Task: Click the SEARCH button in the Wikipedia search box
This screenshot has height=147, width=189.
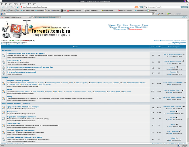Action: [x=184, y=7]
